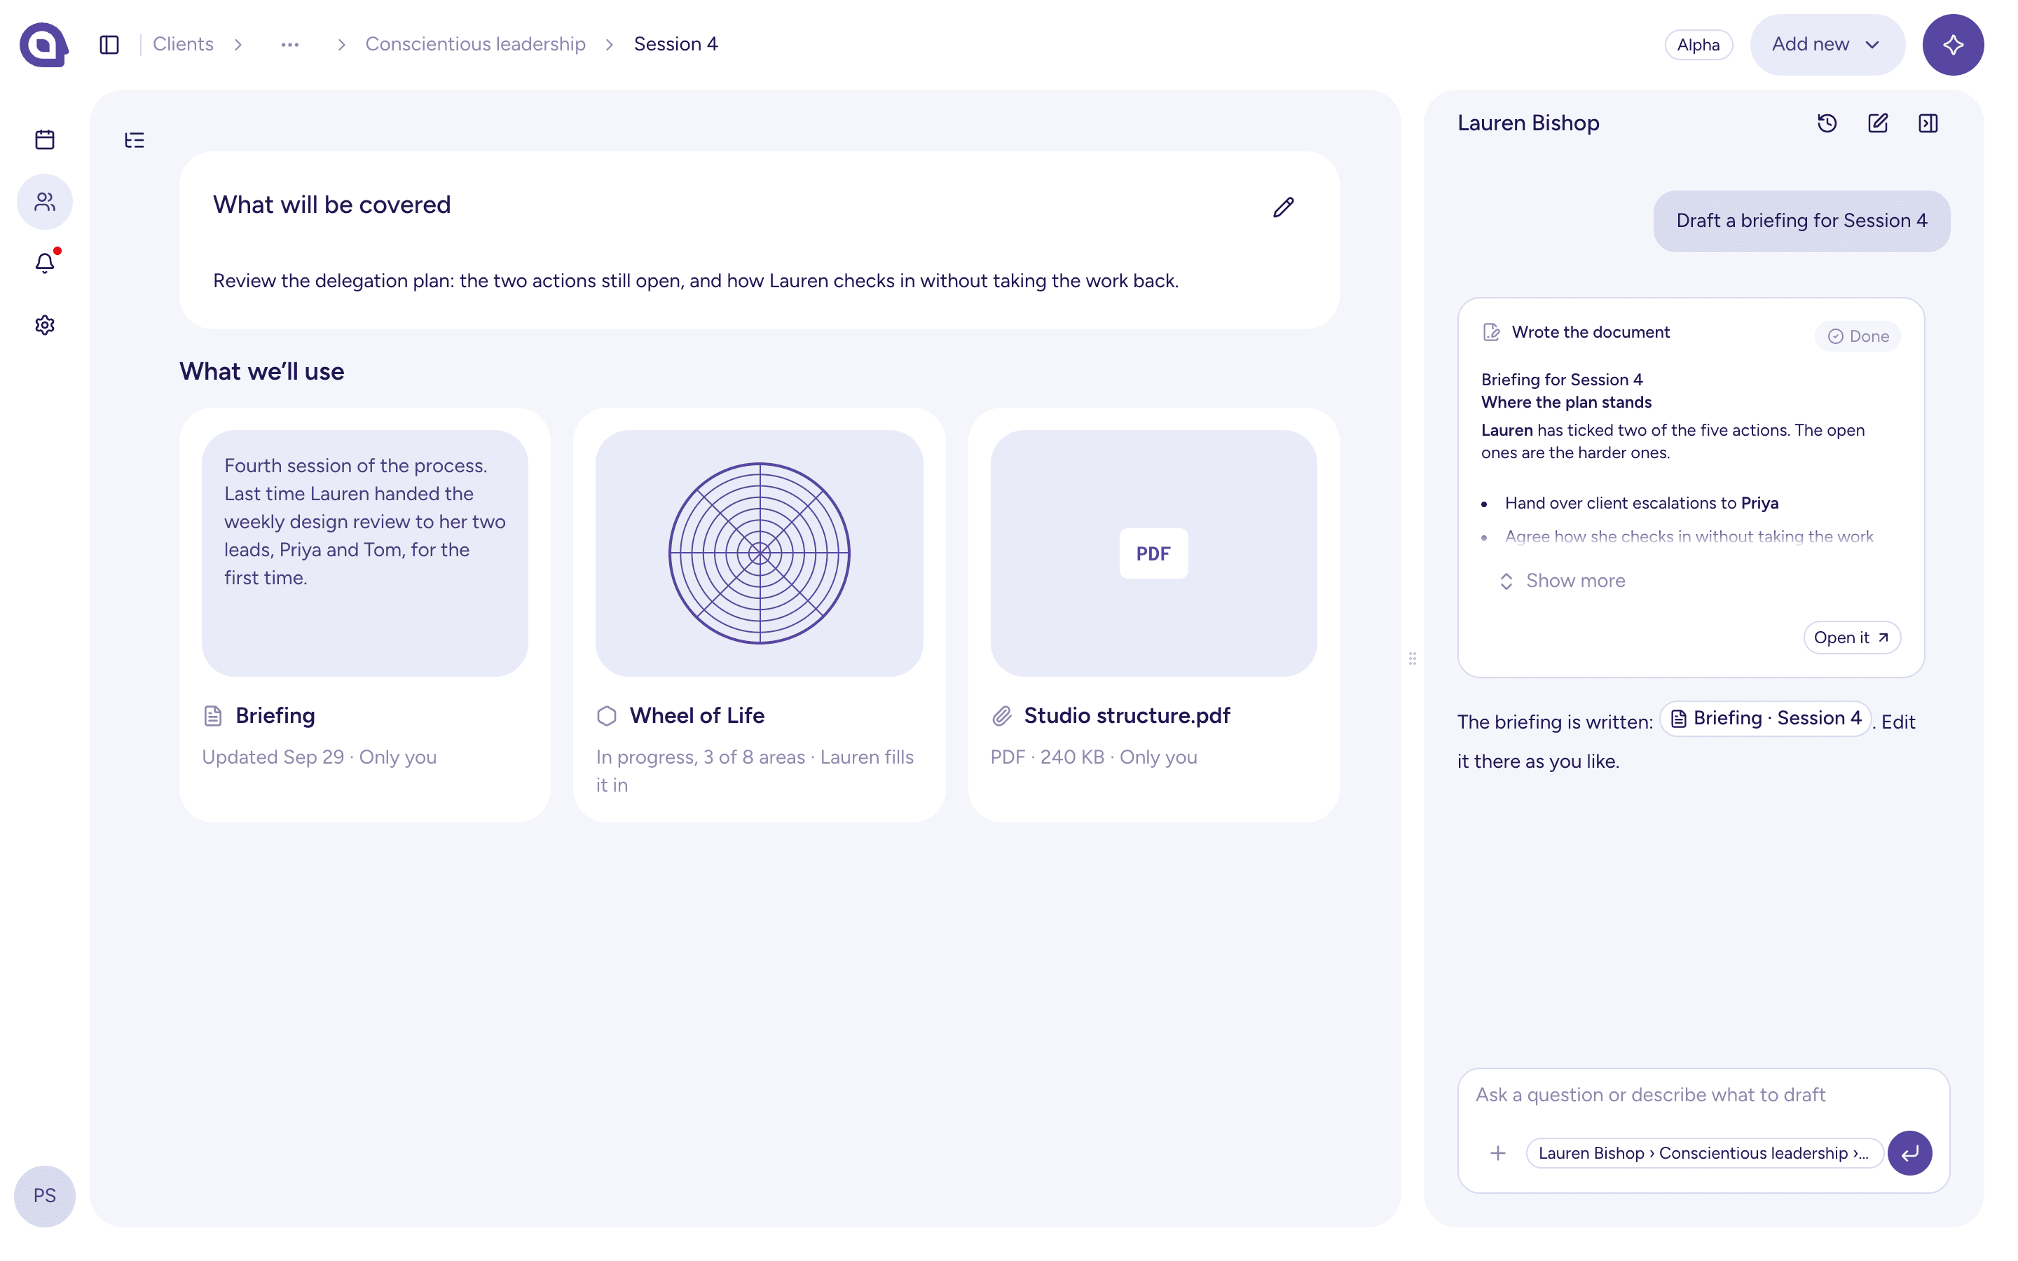The image size is (2018, 1261).
Task: Send message with the enter arrow button
Action: pyautogui.click(x=1909, y=1152)
